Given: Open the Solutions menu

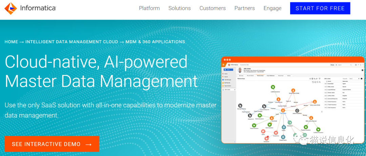Looking at the screenshot, I should point(179,8).
